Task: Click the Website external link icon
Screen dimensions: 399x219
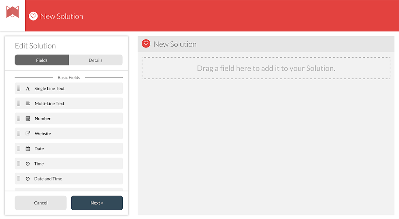Action: point(28,133)
